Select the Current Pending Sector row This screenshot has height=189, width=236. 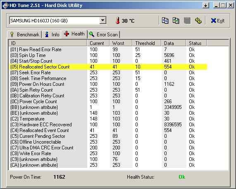(x=108, y=136)
